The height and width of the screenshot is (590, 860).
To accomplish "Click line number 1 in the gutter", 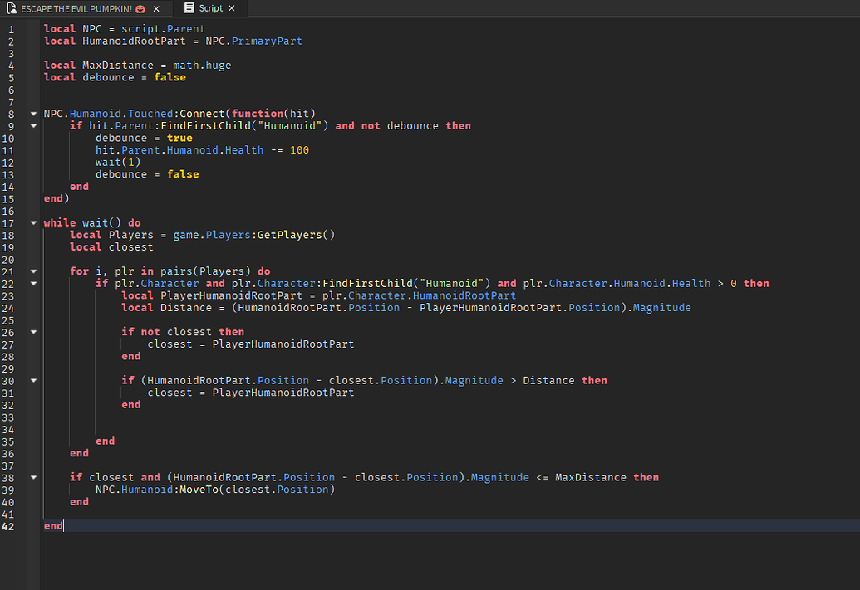I will (11, 29).
